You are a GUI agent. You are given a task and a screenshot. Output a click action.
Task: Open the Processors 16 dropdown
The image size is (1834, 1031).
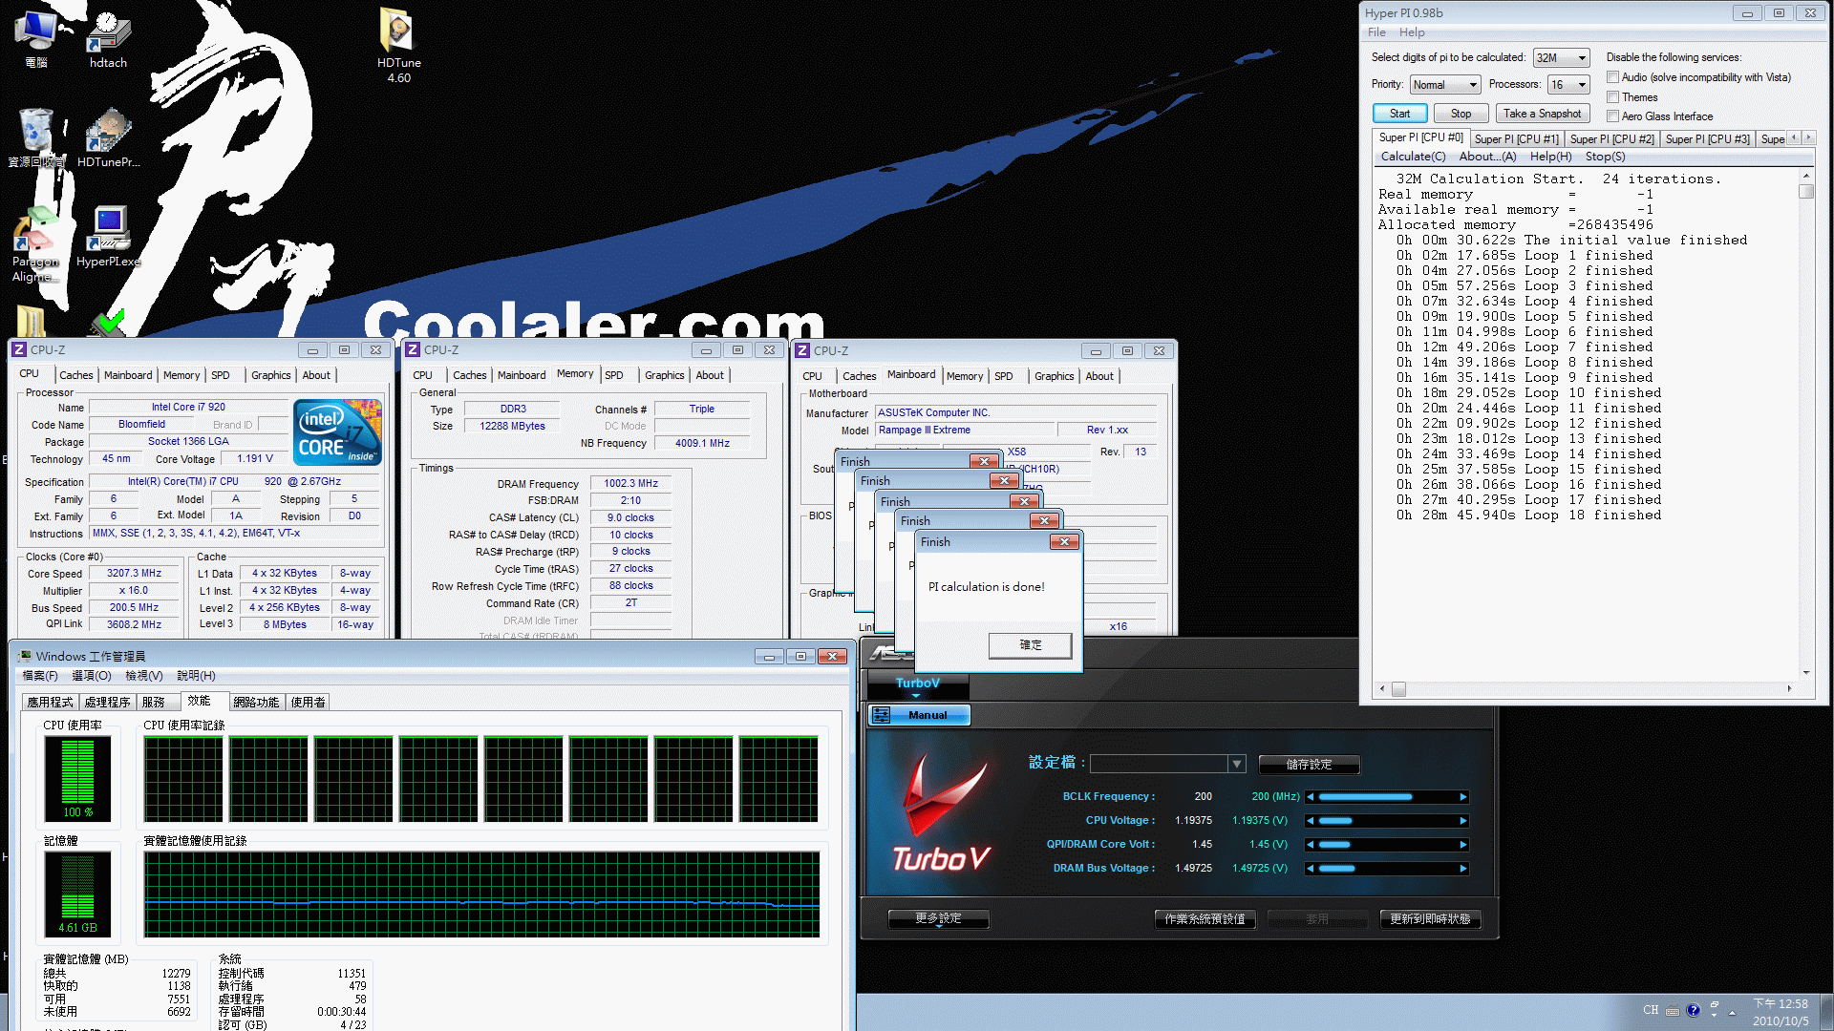click(1568, 85)
